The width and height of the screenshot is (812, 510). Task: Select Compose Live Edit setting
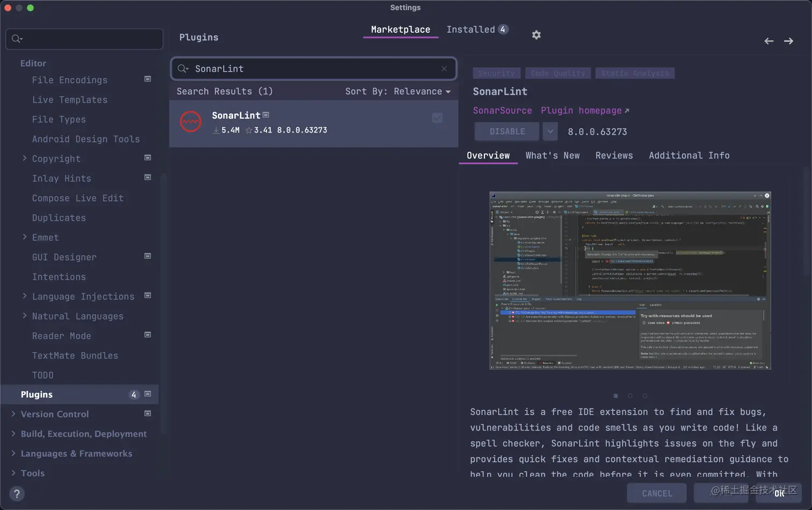(x=78, y=198)
